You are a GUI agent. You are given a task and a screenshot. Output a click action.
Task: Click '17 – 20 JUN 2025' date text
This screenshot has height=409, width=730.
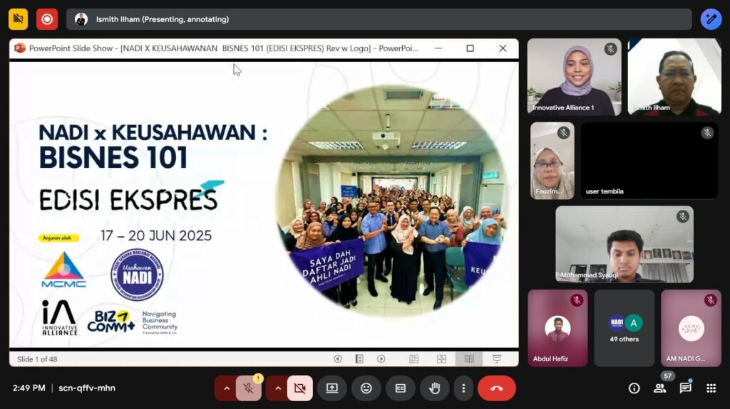pos(156,235)
